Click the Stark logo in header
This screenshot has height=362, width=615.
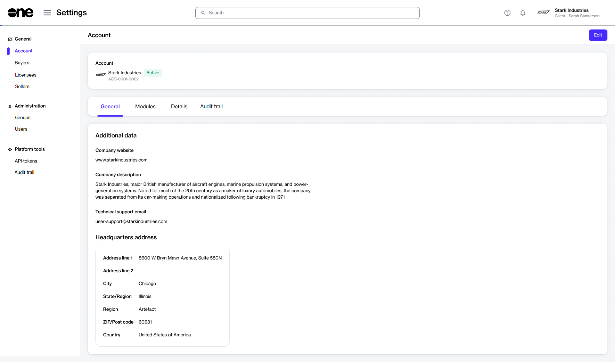[543, 12]
